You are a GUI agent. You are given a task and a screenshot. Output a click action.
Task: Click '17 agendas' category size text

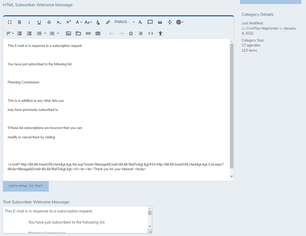251,45
